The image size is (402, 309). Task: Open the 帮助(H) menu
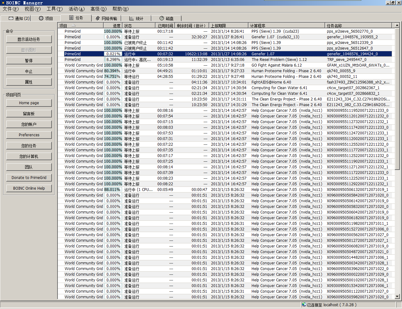tap(121, 9)
